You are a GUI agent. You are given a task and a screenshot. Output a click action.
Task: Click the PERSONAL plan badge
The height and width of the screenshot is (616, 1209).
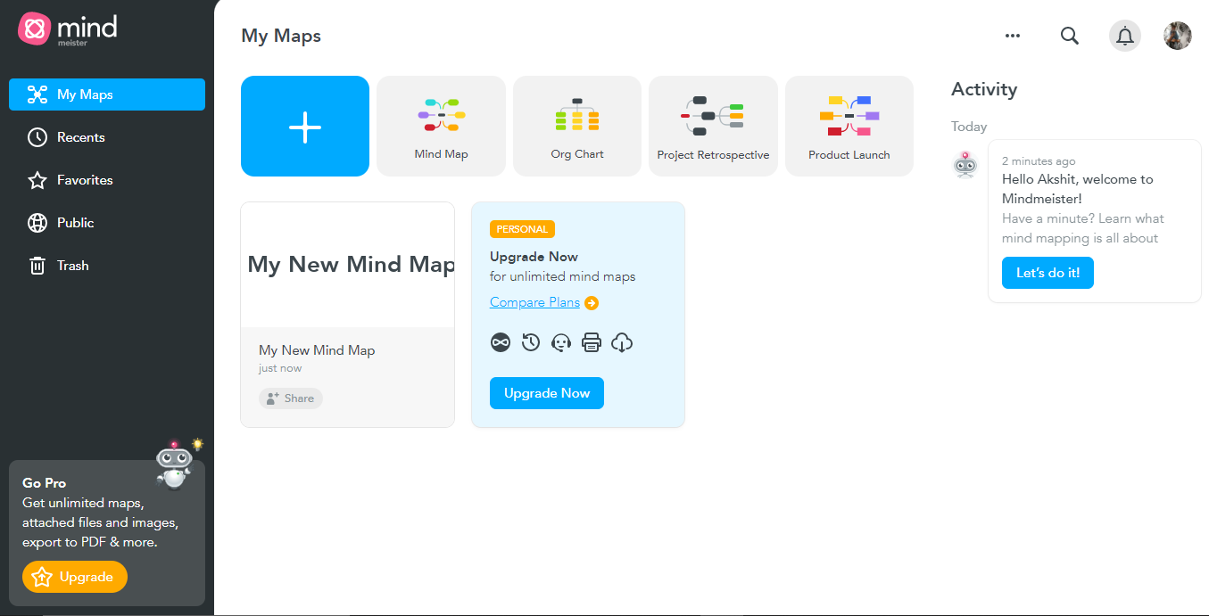[x=522, y=229]
